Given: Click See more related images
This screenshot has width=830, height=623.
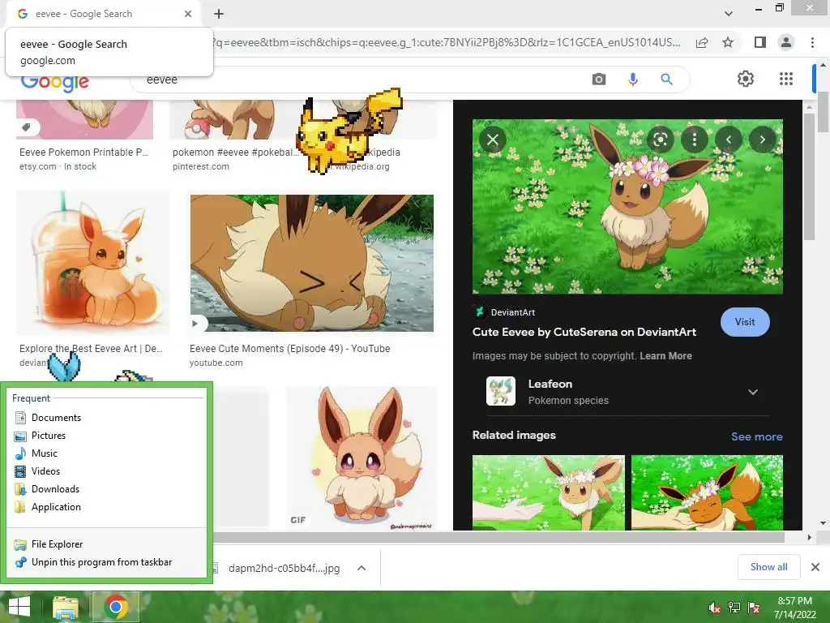Looking at the screenshot, I should [x=756, y=436].
